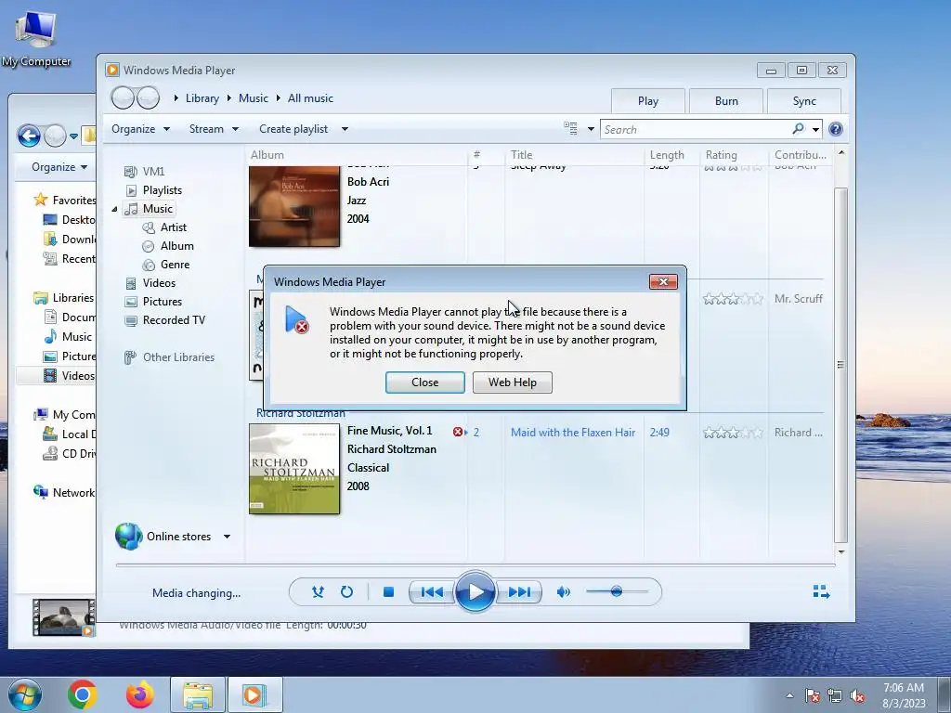The image size is (951, 713).
Task: Open the muted volume tray icon
Action: 857,696
